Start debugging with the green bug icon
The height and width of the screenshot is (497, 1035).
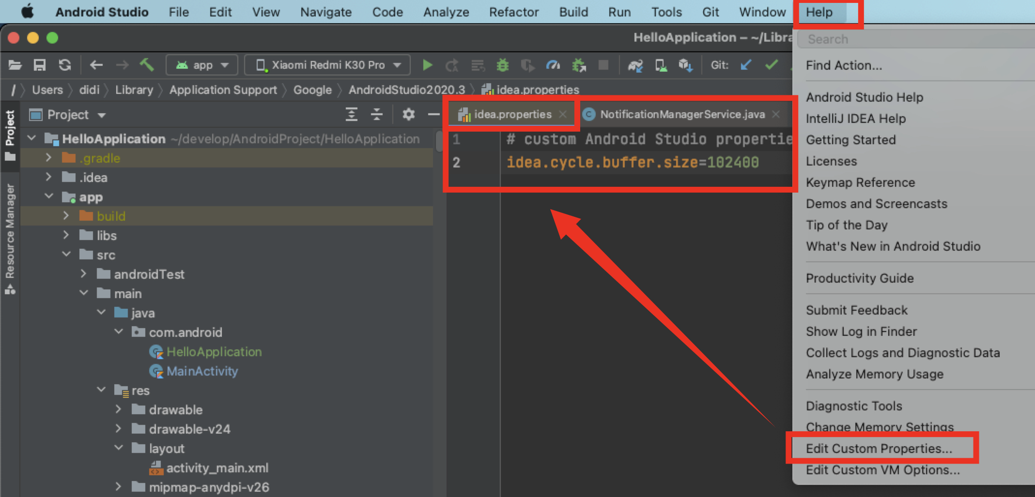[503, 65]
